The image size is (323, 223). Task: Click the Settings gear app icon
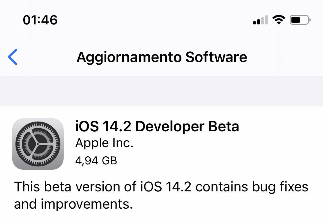click(38, 144)
